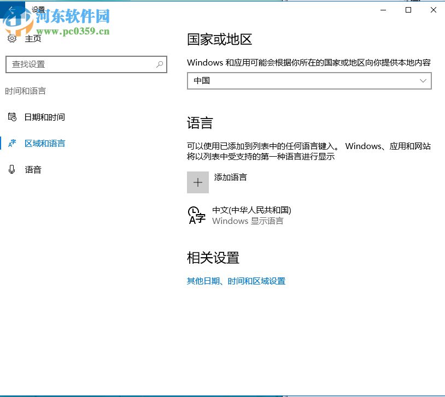Click the language icon beside 中文(中华人民共和国)
This screenshot has width=445, height=397.
196,215
